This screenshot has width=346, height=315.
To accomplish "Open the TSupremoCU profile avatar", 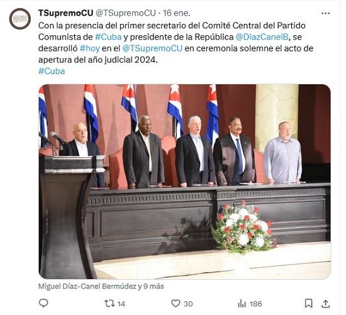I will pos(20,19).
